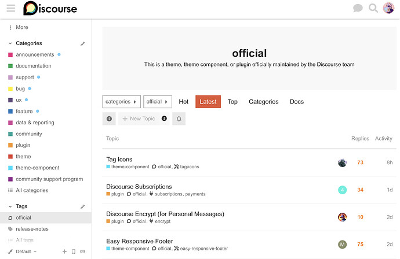Click the mobile view icon in footer
Viewport: 400px width, 259px height.
[74, 251]
